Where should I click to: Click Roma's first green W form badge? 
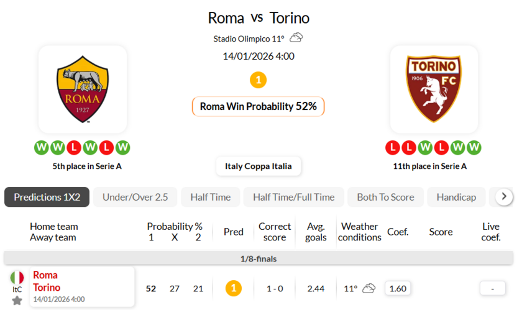(x=41, y=148)
